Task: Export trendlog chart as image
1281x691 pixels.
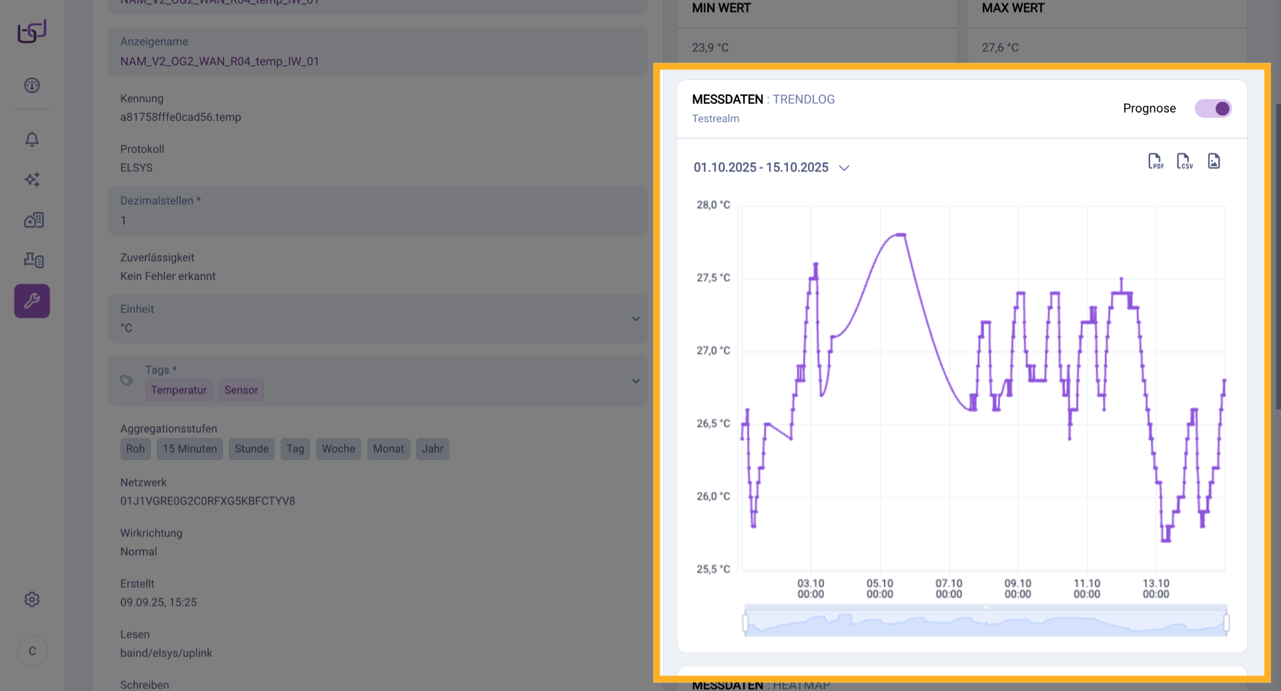Action: (x=1214, y=161)
